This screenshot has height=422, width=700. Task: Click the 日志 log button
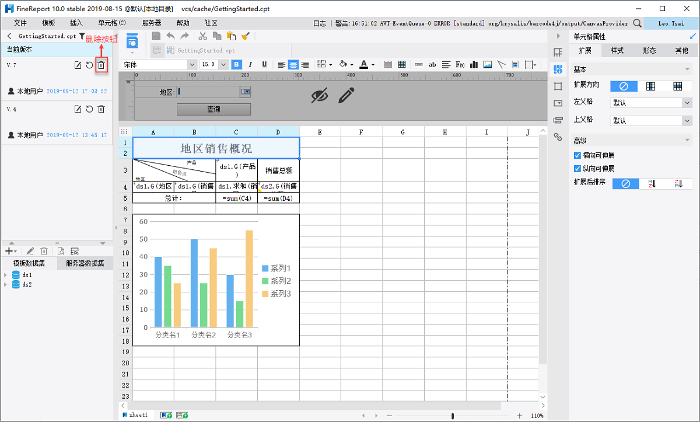(x=320, y=23)
